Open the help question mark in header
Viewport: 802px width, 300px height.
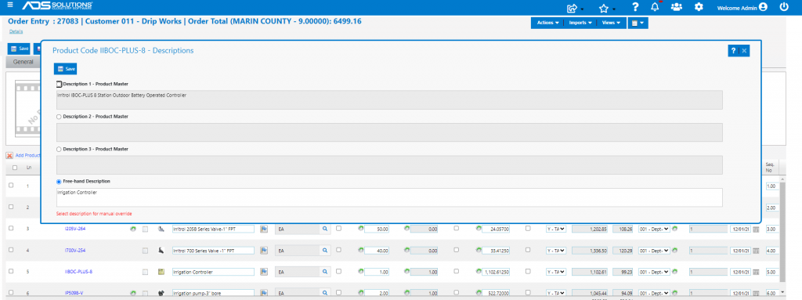click(x=635, y=7)
